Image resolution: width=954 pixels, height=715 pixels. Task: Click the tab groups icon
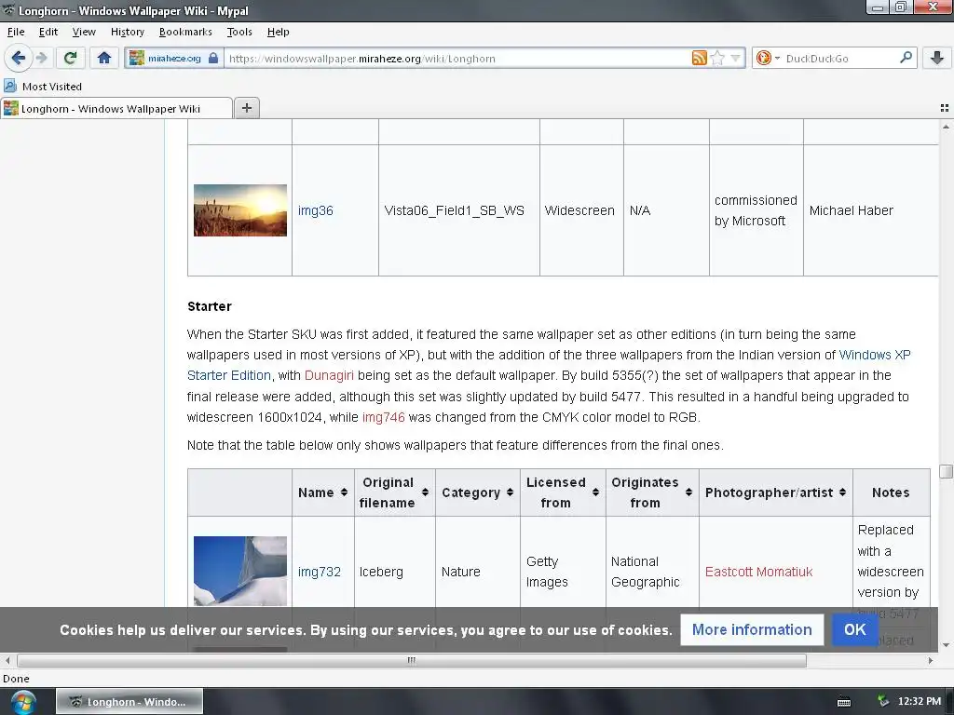pos(945,108)
